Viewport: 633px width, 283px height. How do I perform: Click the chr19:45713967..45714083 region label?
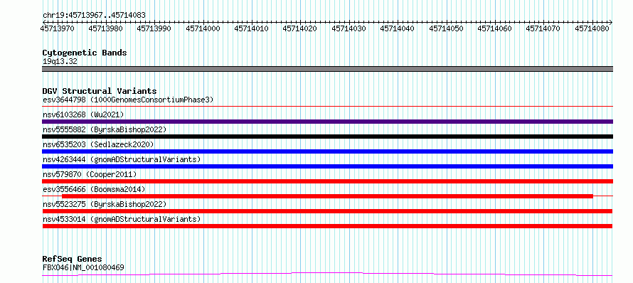[x=94, y=15]
